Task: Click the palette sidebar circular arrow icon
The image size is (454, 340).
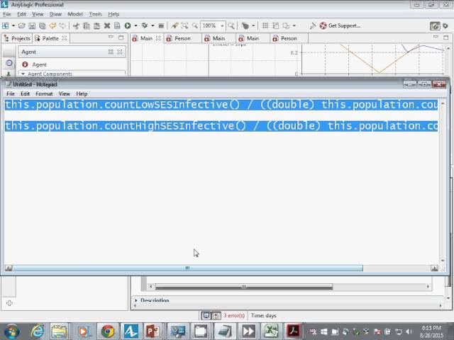Action: [9, 63]
